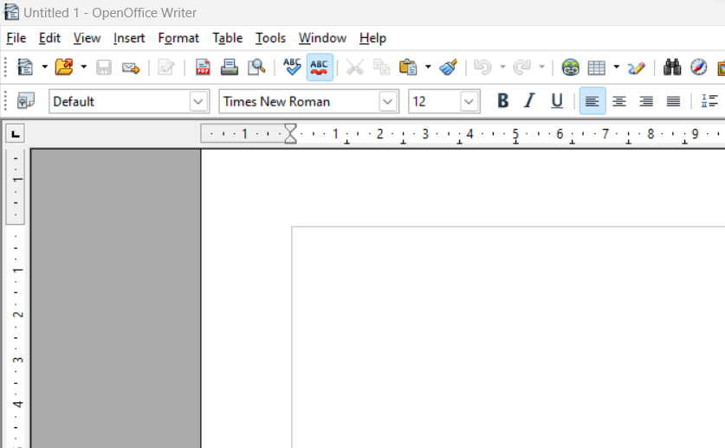
Task: Expand the Times New Roman font dropdown
Action: [x=388, y=101]
